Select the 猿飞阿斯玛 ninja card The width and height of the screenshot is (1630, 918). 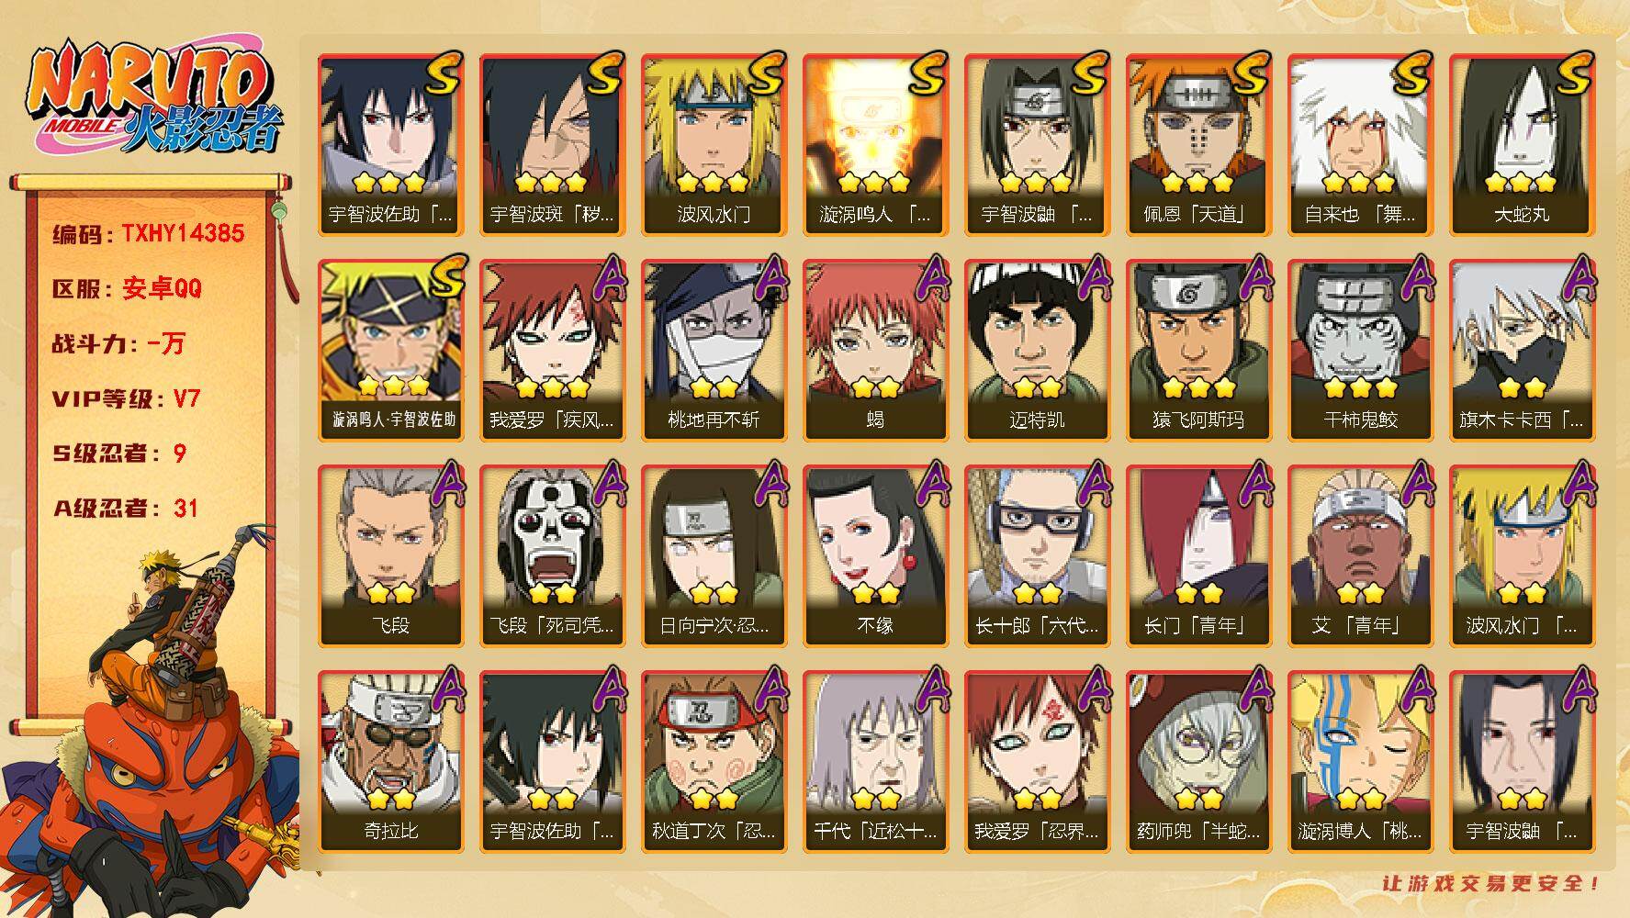pyautogui.click(x=1198, y=351)
